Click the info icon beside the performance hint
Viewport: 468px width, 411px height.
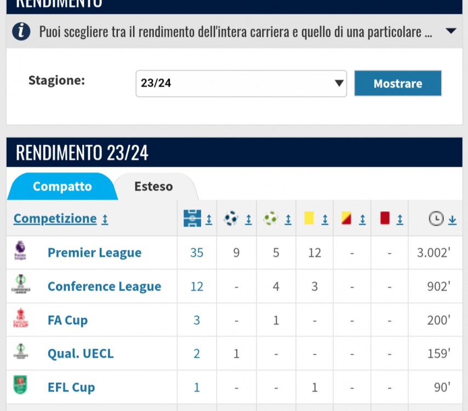[x=21, y=31]
